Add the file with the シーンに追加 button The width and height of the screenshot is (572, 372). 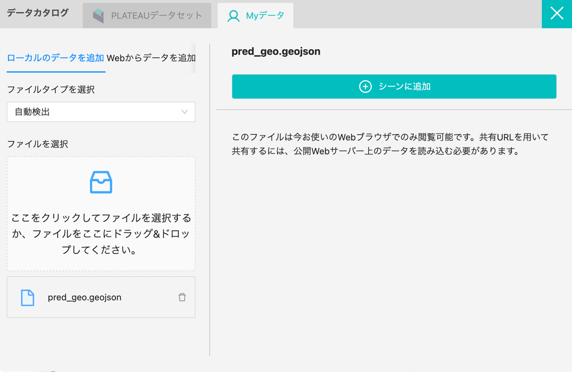click(x=394, y=86)
